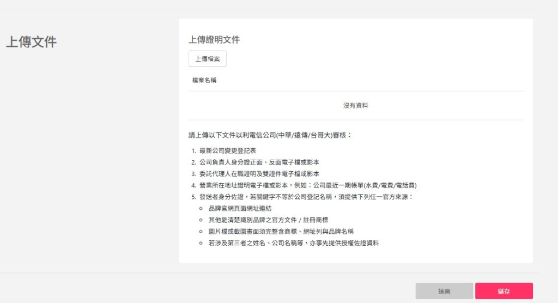Click the 沒有資料 empty table row
Image resolution: width=558 pixels, height=303 pixels.
click(x=355, y=105)
